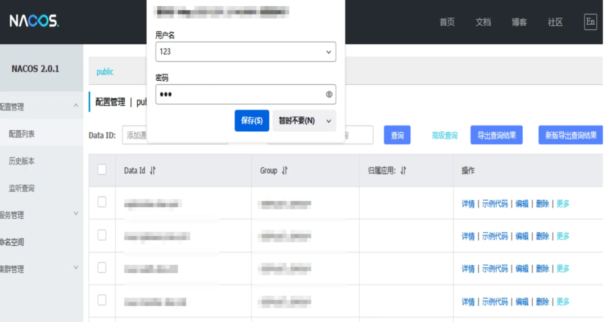The height and width of the screenshot is (322, 607).
Task: Click 导出查询结果 button
Action: pos(496,135)
